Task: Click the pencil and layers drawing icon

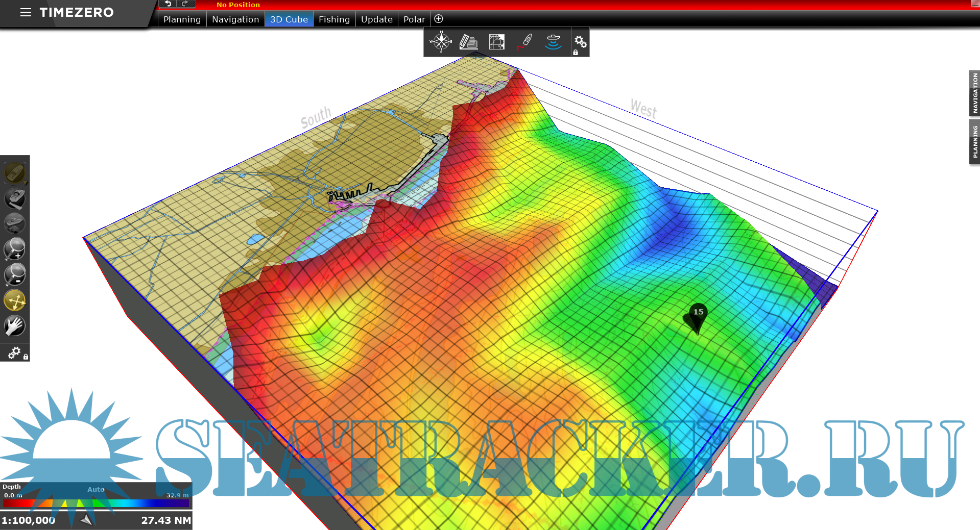Action: tap(468, 42)
